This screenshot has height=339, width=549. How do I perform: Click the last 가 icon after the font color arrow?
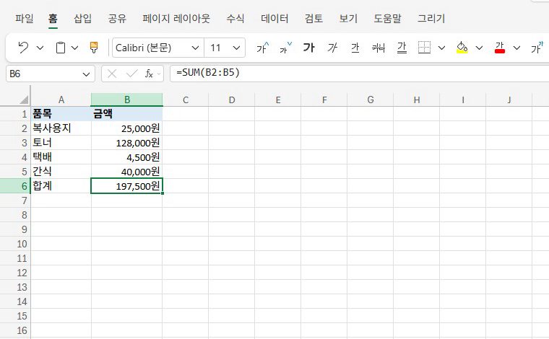(537, 48)
